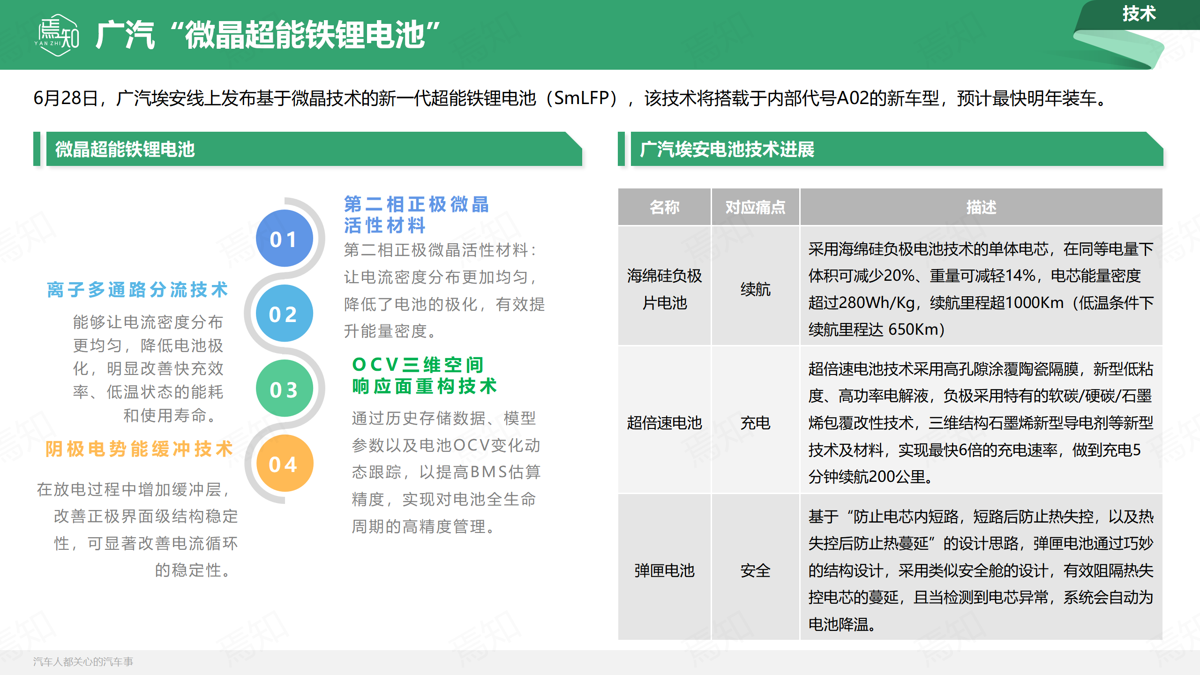Click the paragraph beginning 让电流密度分布更加均匀
The image size is (1200, 675).
click(x=444, y=290)
